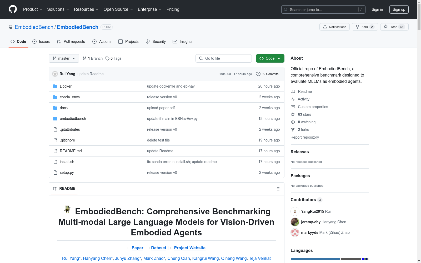Screen dimensions: 421x263
Task: Open commit message 'update dockerfile and eb-nav'
Action: [171, 86]
